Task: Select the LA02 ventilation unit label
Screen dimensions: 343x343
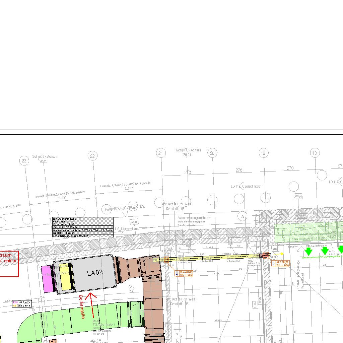Action: (x=94, y=273)
